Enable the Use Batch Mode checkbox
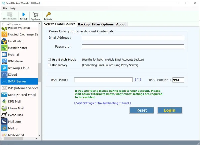 [x=49, y=60]
